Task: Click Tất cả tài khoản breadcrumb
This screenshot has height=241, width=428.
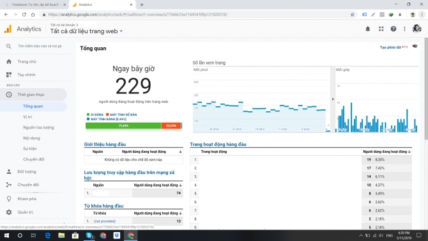Action: click(63, 25)
